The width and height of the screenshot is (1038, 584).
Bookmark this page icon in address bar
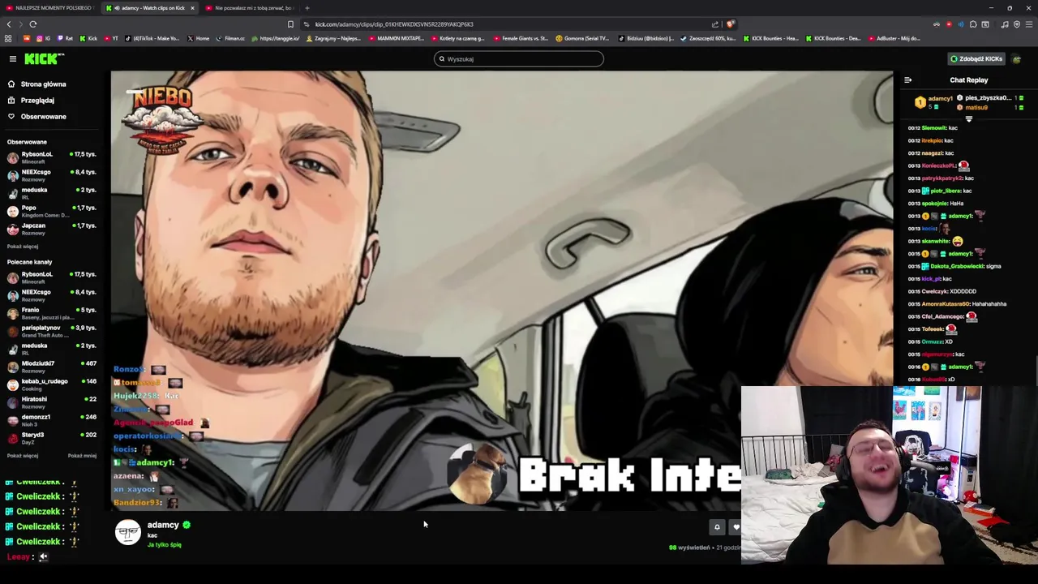[x=290, y=24]
